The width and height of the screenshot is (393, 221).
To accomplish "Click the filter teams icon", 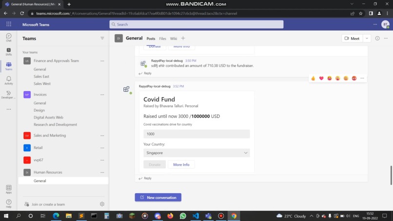I will pos(102,38).
